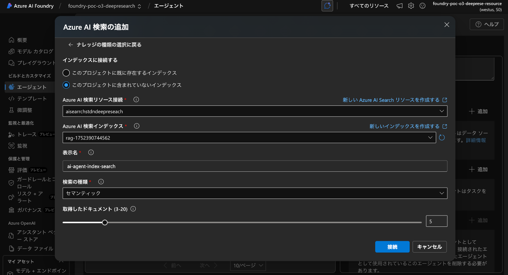Open the rag-1752390744562 index dropdown
The width and height of the screenshot is (508, 275).
point(249,138)
